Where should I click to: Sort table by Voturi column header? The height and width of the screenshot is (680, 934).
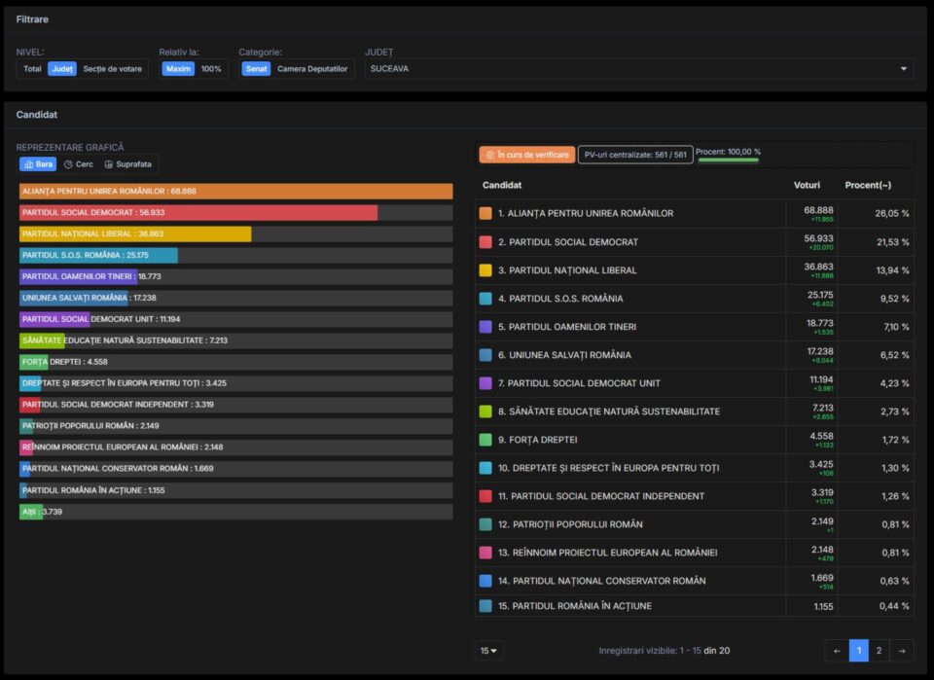click(807, 185)
